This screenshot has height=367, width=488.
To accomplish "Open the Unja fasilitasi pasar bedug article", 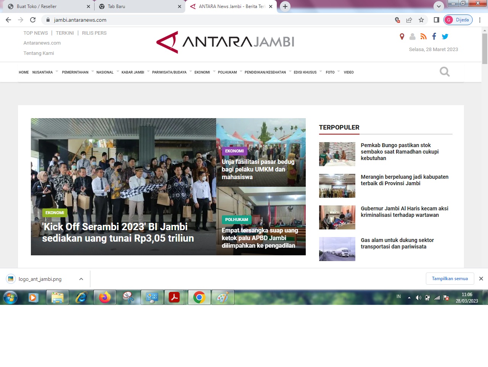I will tap(258, 169).
